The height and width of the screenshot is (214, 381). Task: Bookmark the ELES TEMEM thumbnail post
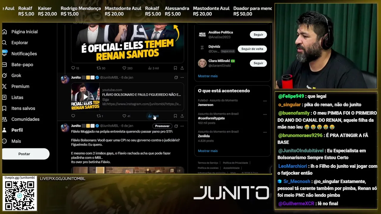click(x=175, y=68)
